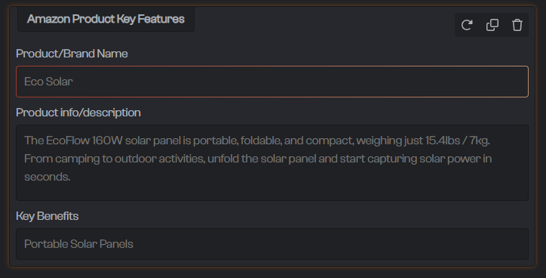This screenshot has width=546, height=278.
Task: Click the blank space below "seconds." in description box
Action: pyautogui.click(x=272, y=192)
